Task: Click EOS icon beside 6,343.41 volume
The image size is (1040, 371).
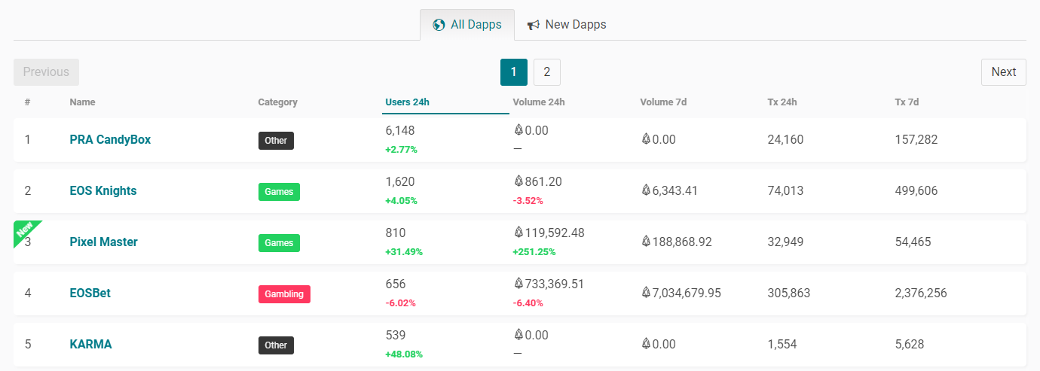Action: (646, 190)
